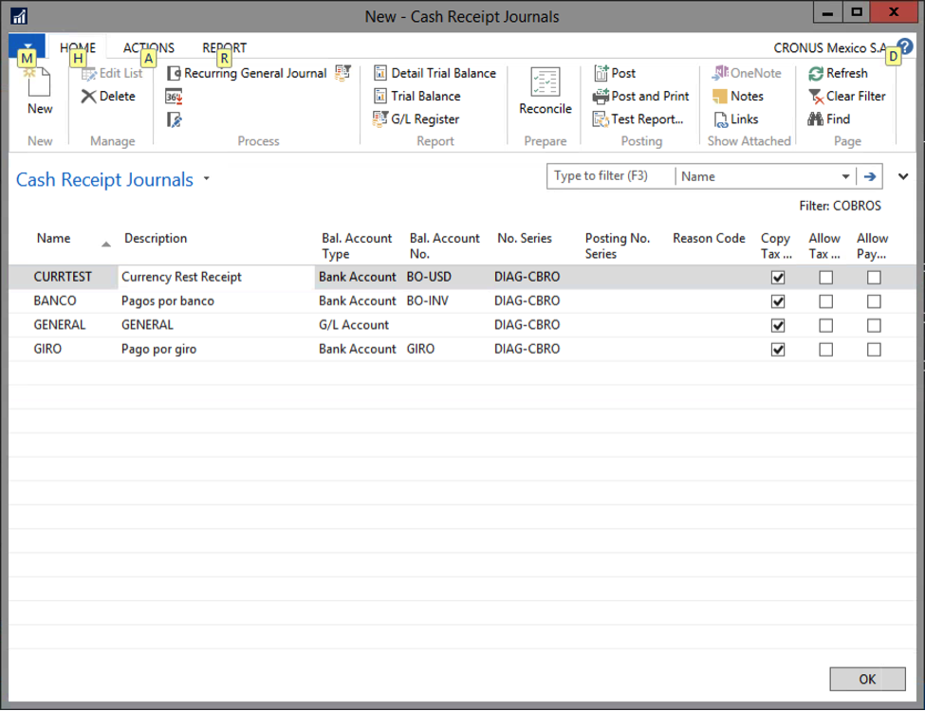Image resolution: width=925 pixels, height=711 pixels.
Task: Refresh the page
Action: click(x=838, y=73)
